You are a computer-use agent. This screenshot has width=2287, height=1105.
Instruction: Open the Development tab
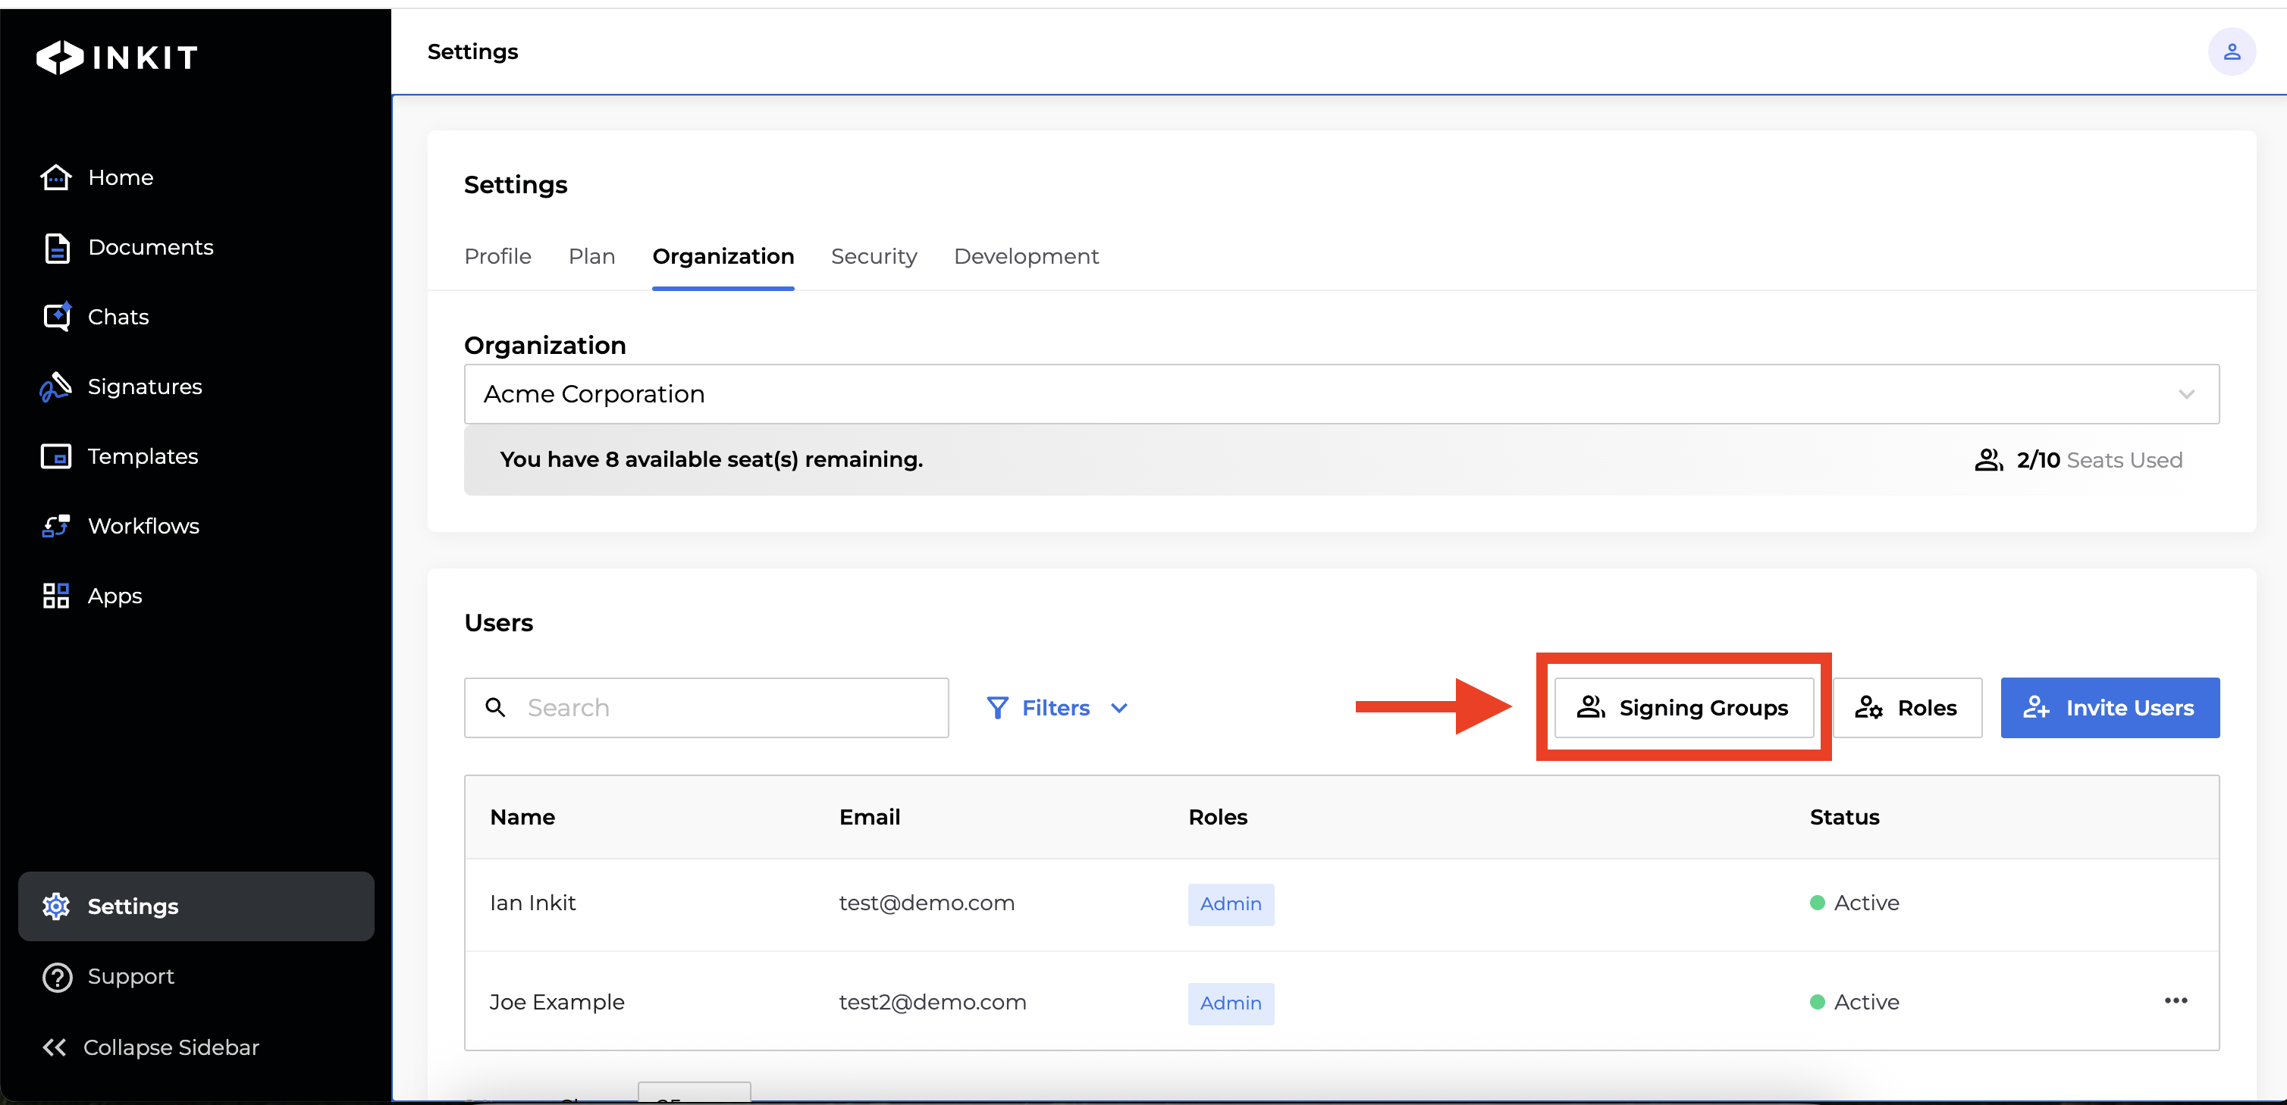pos(1025,256)
